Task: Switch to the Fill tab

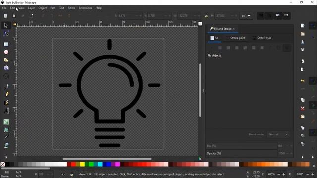Action: pos(214,38)
